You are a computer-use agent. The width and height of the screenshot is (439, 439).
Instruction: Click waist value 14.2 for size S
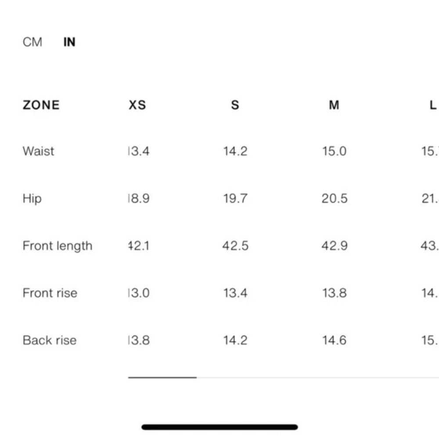tap(235, 151)
